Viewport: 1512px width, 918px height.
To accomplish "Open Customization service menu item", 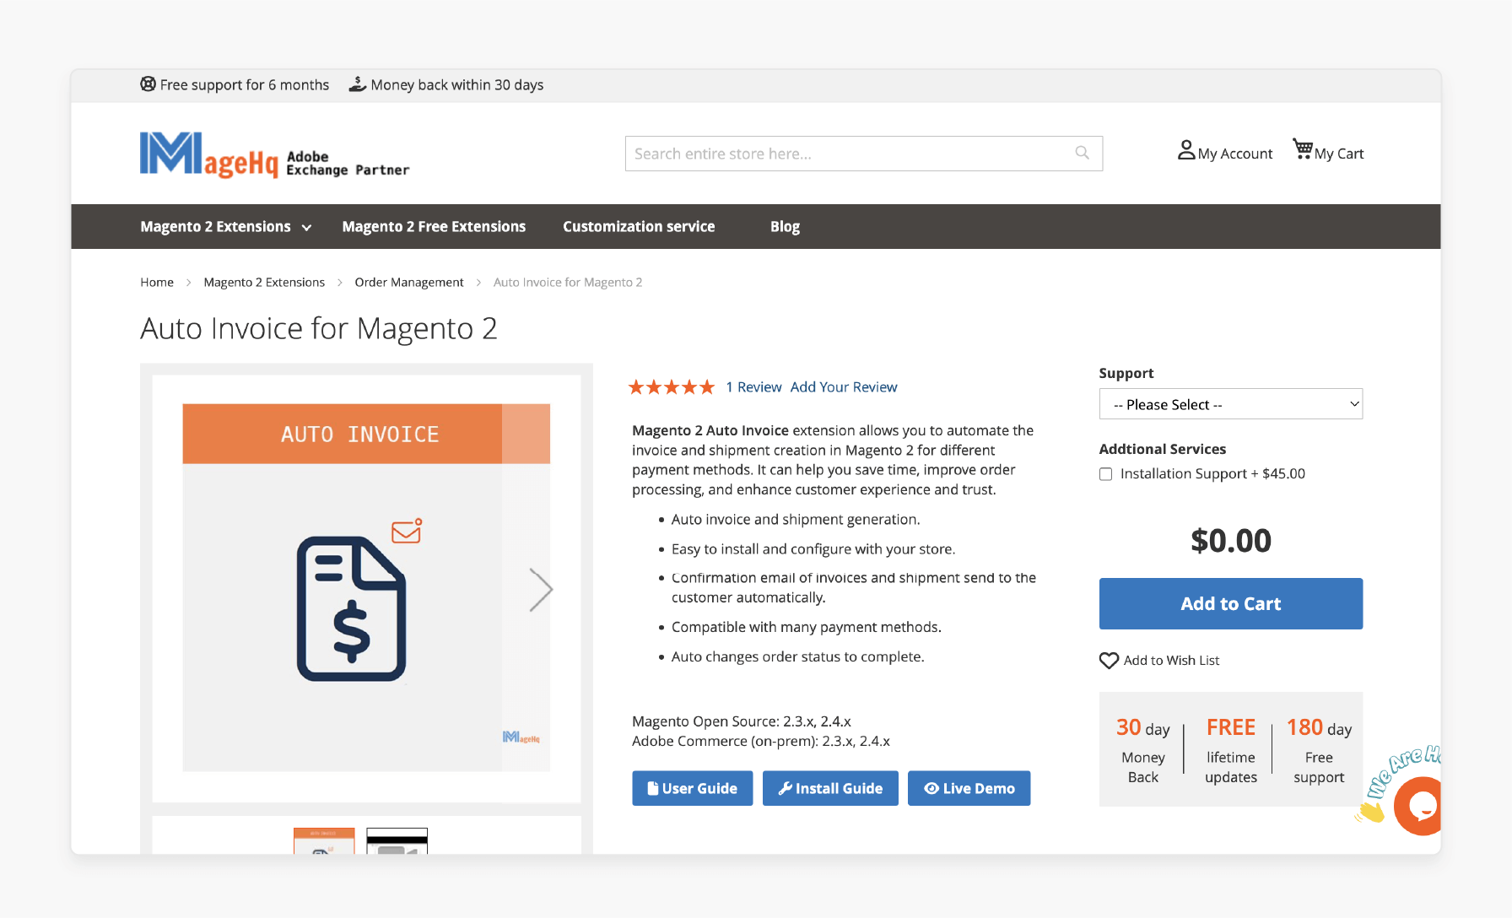I will pyautogui.click(x=639, y=227).
